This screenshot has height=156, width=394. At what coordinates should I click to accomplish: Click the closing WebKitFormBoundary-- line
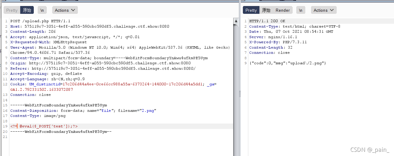click(x=61, y=132)
